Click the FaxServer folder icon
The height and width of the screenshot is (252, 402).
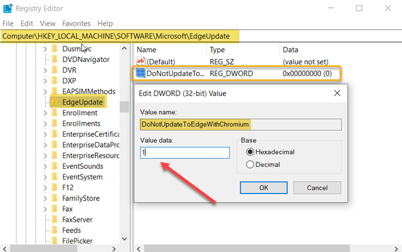pos(55,219)
